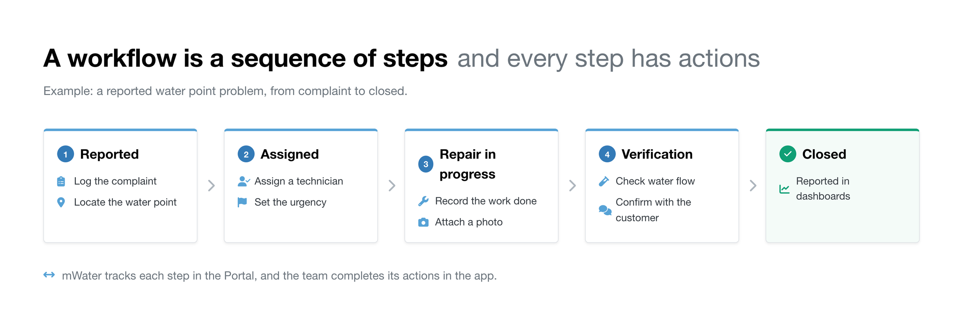Select the step 1 number badge

65,154
